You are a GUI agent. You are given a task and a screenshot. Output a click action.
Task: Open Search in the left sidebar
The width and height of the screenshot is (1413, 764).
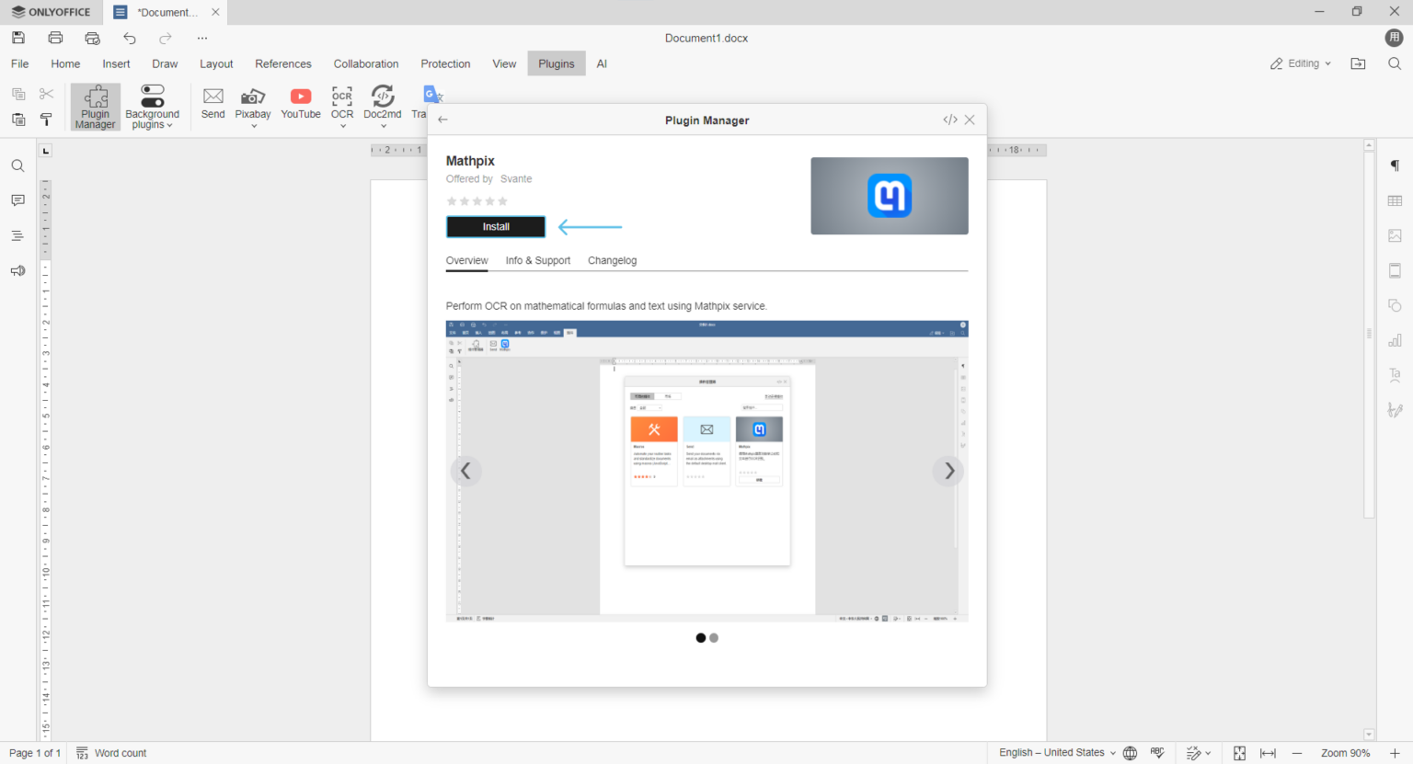tap(17, 165)
